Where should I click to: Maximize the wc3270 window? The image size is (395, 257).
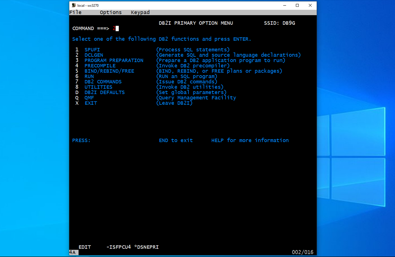[297, 5]
